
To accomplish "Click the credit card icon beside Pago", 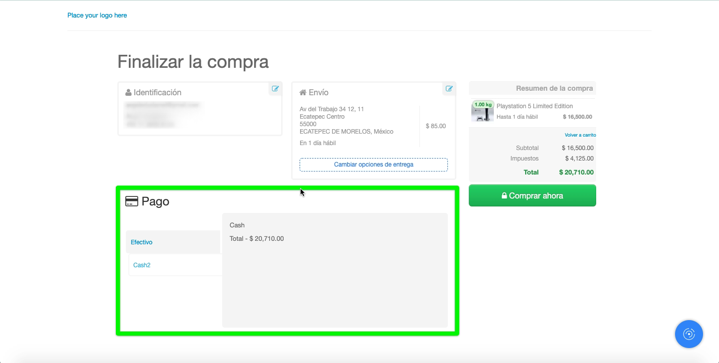I will point(131,201).
